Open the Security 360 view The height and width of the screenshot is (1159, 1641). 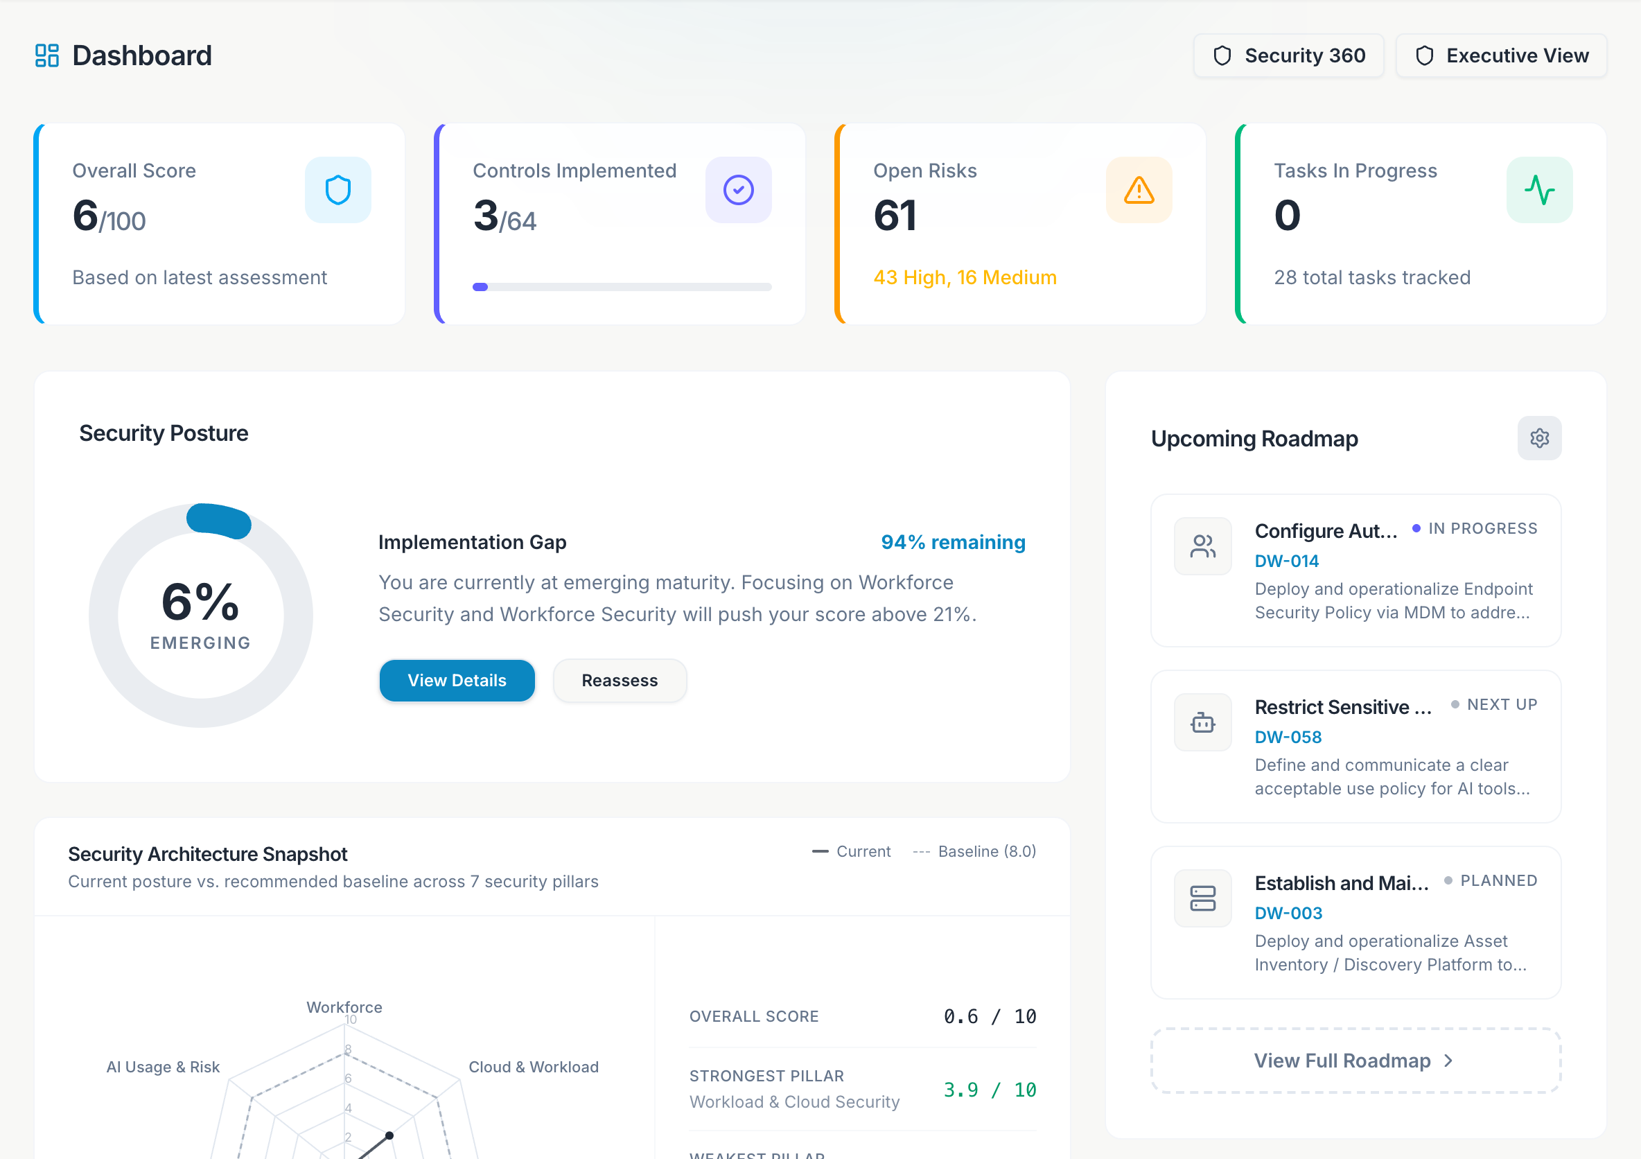[x=1289, y=55]
